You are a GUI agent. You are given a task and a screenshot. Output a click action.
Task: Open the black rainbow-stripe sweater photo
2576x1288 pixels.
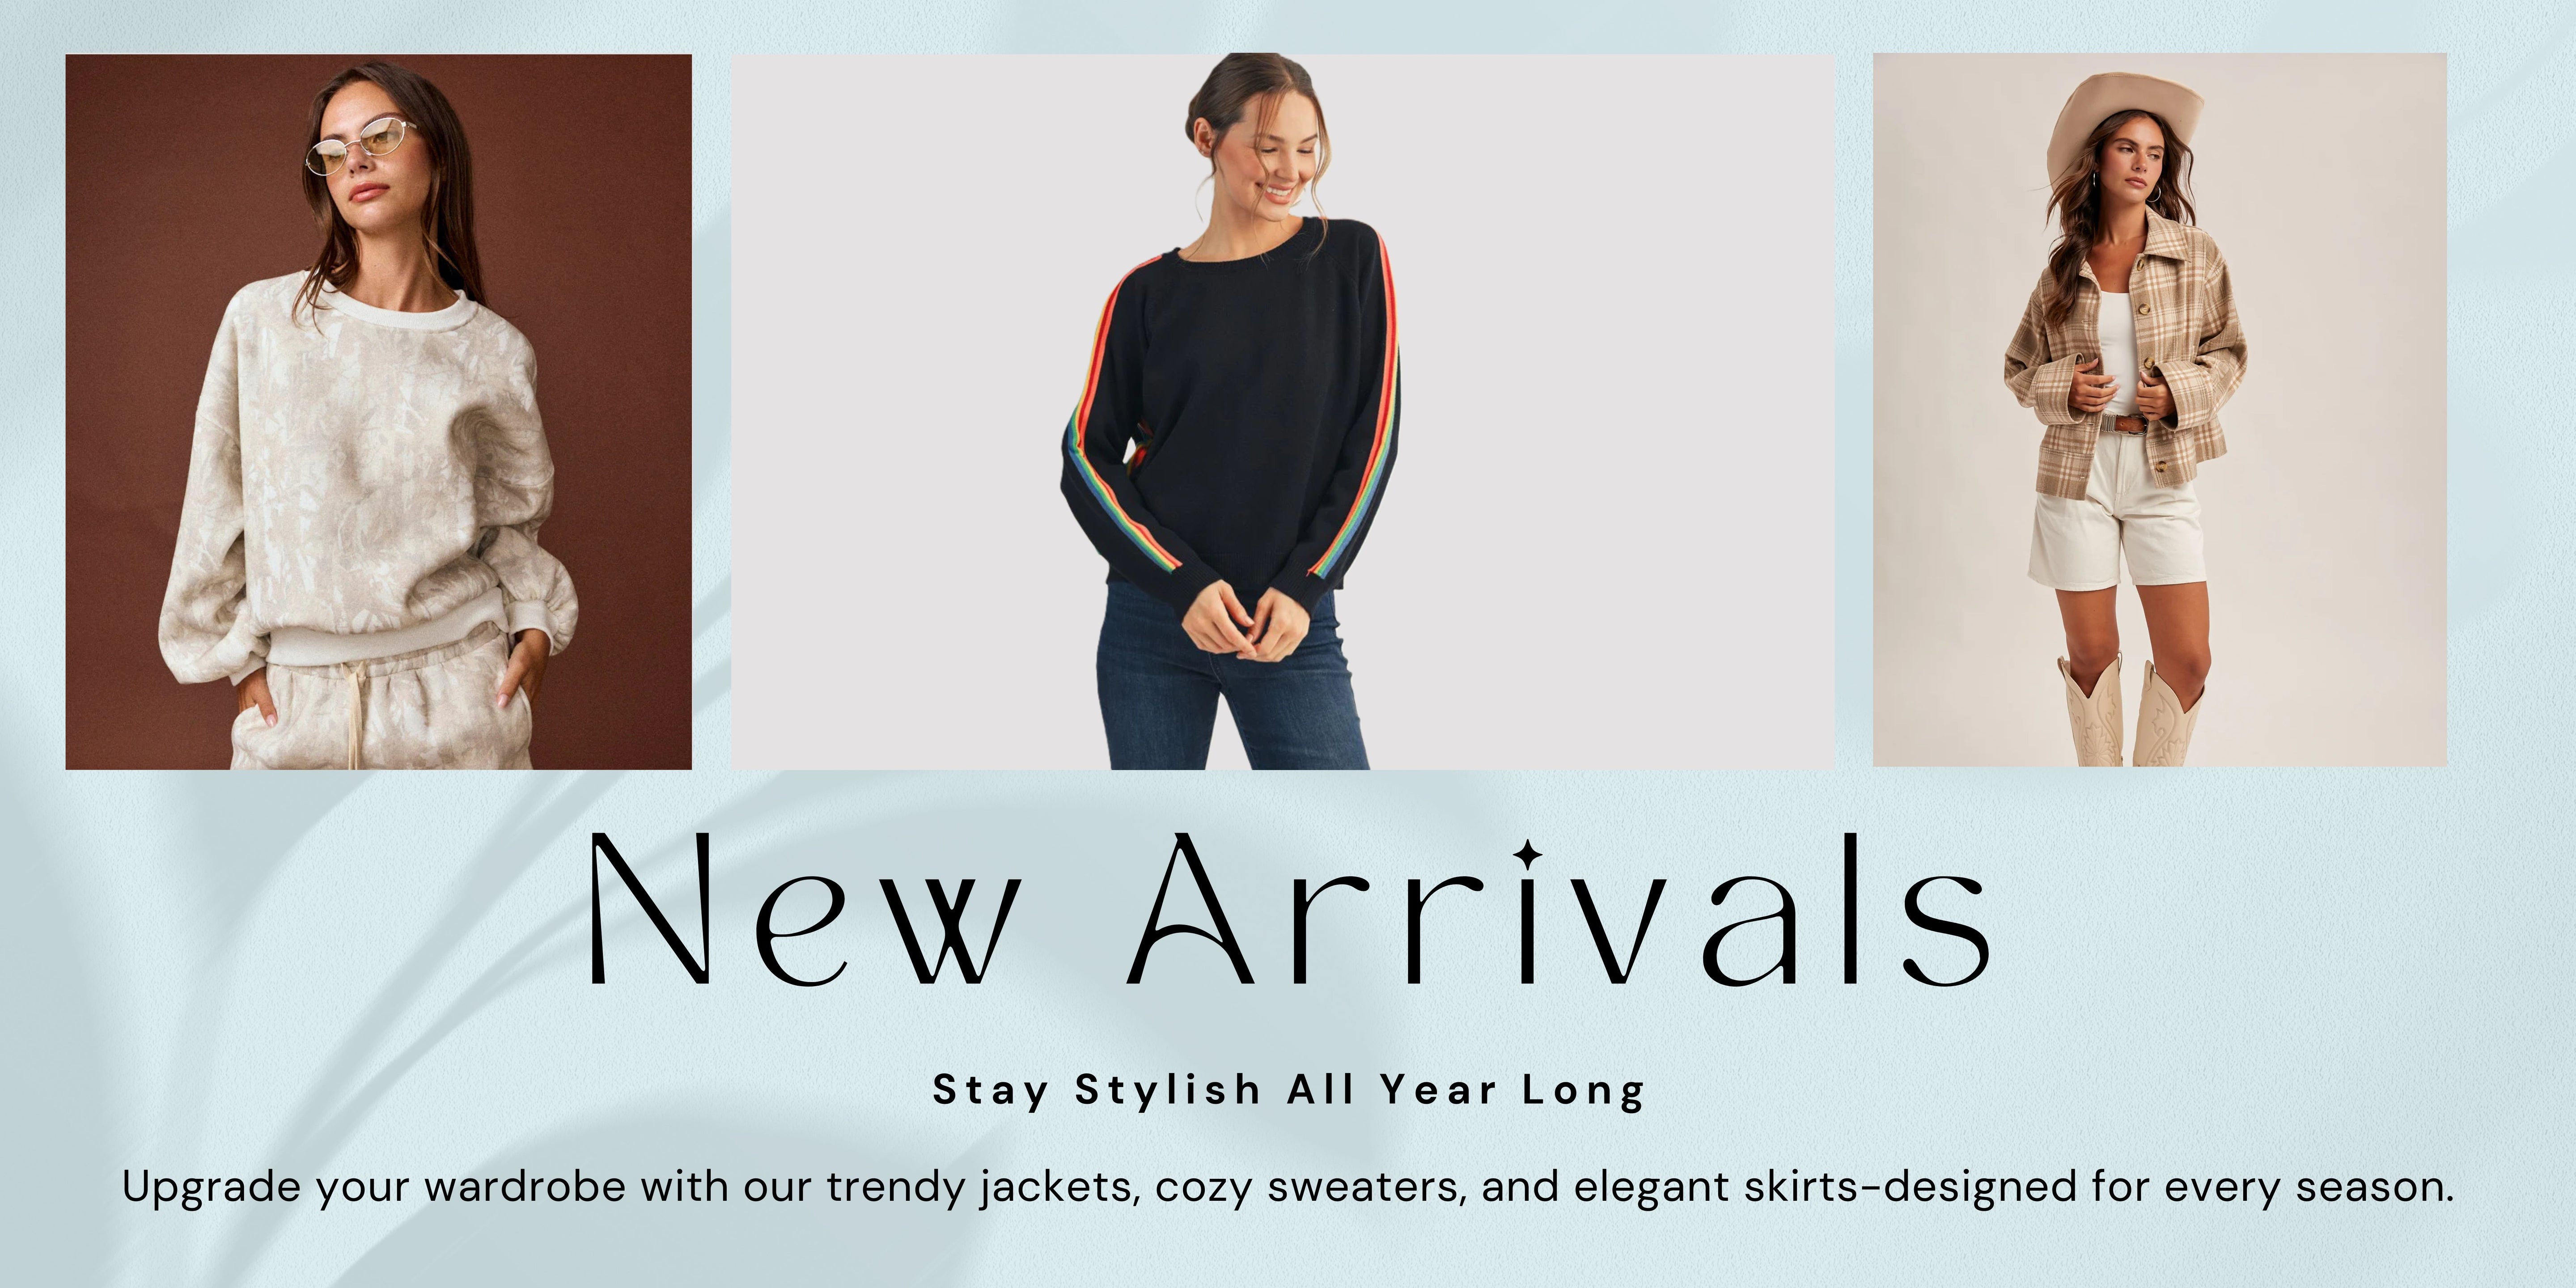tap(1283, 411)
